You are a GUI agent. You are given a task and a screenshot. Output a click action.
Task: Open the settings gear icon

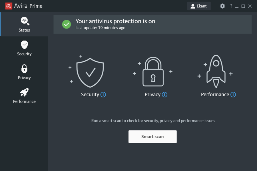(x=222, y=6)
